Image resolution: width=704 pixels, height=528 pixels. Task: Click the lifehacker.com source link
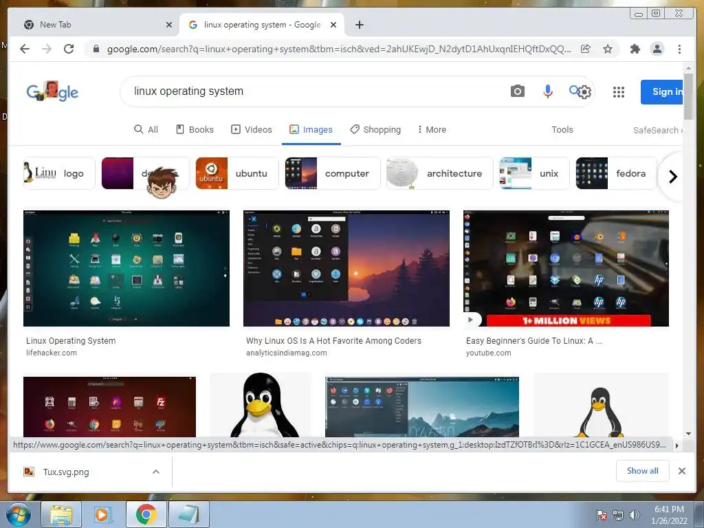coord(51,353)
